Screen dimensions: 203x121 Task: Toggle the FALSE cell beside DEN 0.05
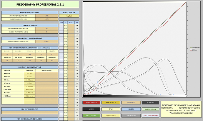click(61, 29)
